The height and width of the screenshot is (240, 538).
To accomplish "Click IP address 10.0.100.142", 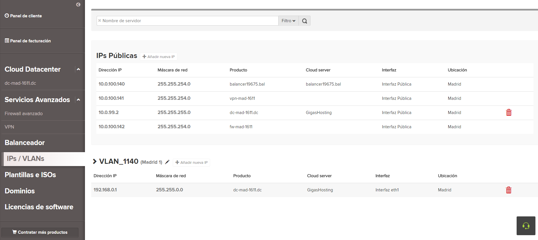I will [x=111, y=127].
